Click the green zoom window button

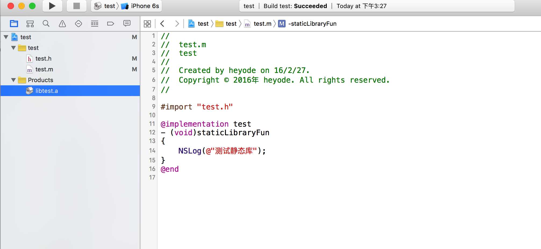32,6
